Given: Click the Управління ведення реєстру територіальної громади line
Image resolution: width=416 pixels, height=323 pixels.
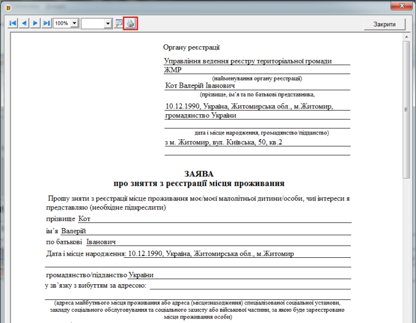Looking at the screenshot, I should pyautogui.click(x=247, y=61).
